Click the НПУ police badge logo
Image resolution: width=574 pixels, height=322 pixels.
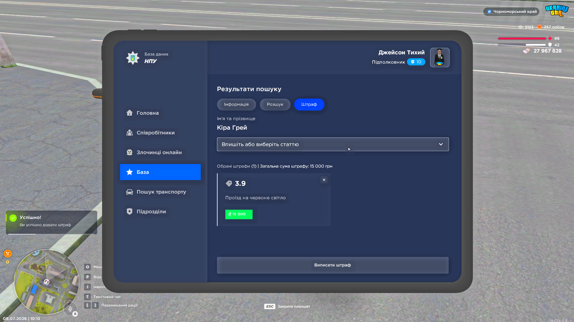[x=132, y=58]
